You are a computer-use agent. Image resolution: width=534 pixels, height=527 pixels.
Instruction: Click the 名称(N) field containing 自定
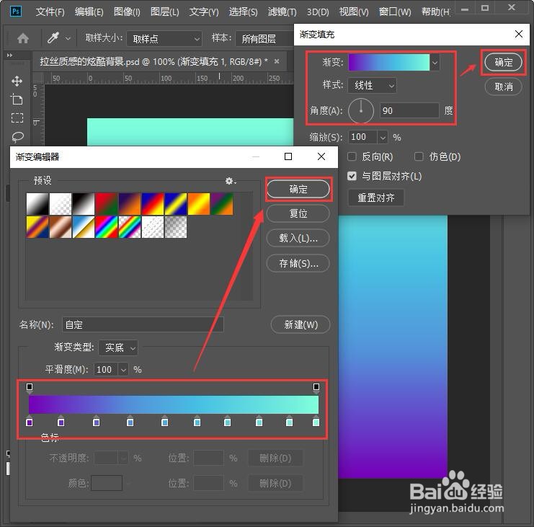[x=143, y=324]
